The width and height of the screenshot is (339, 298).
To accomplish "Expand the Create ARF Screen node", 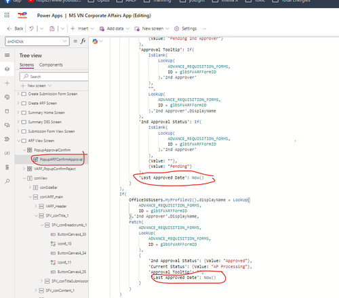I will coord(18,103).
